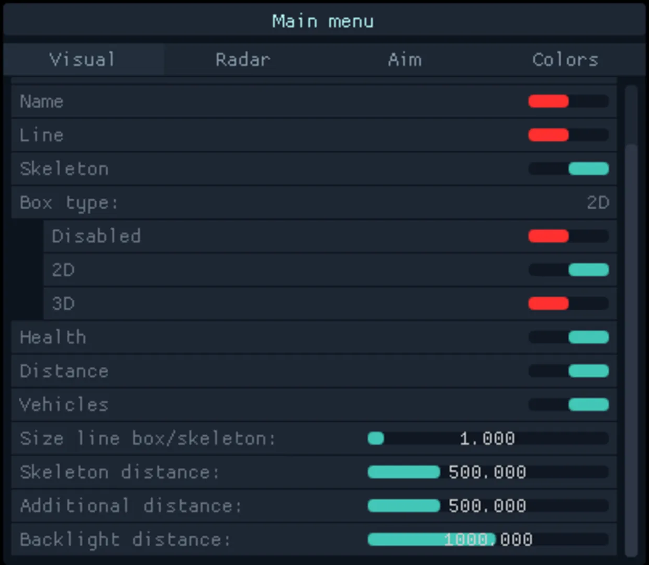Collapse the Box type section

314,202
